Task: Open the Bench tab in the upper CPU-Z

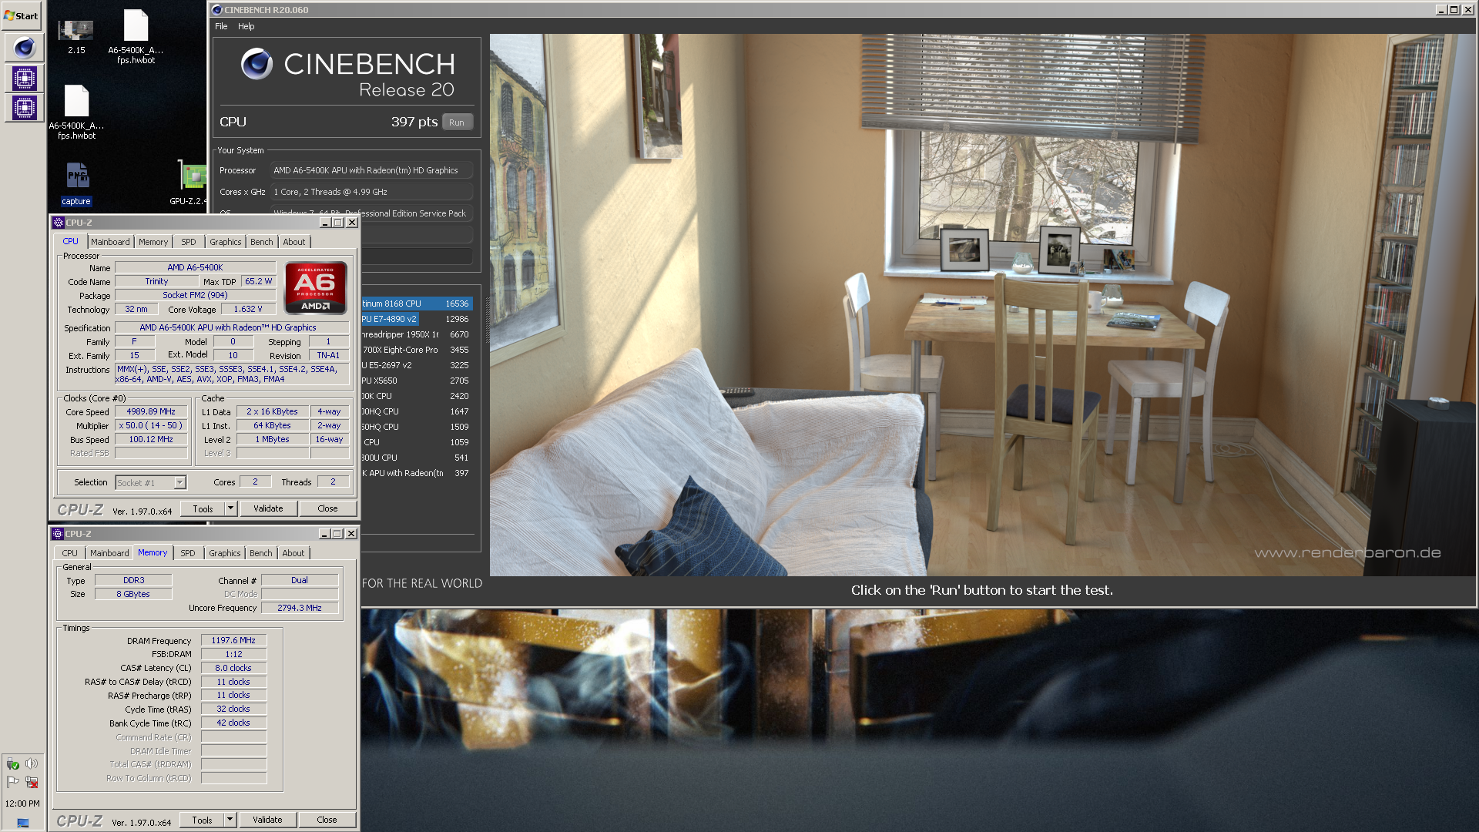Action: (x=261, y=242)
